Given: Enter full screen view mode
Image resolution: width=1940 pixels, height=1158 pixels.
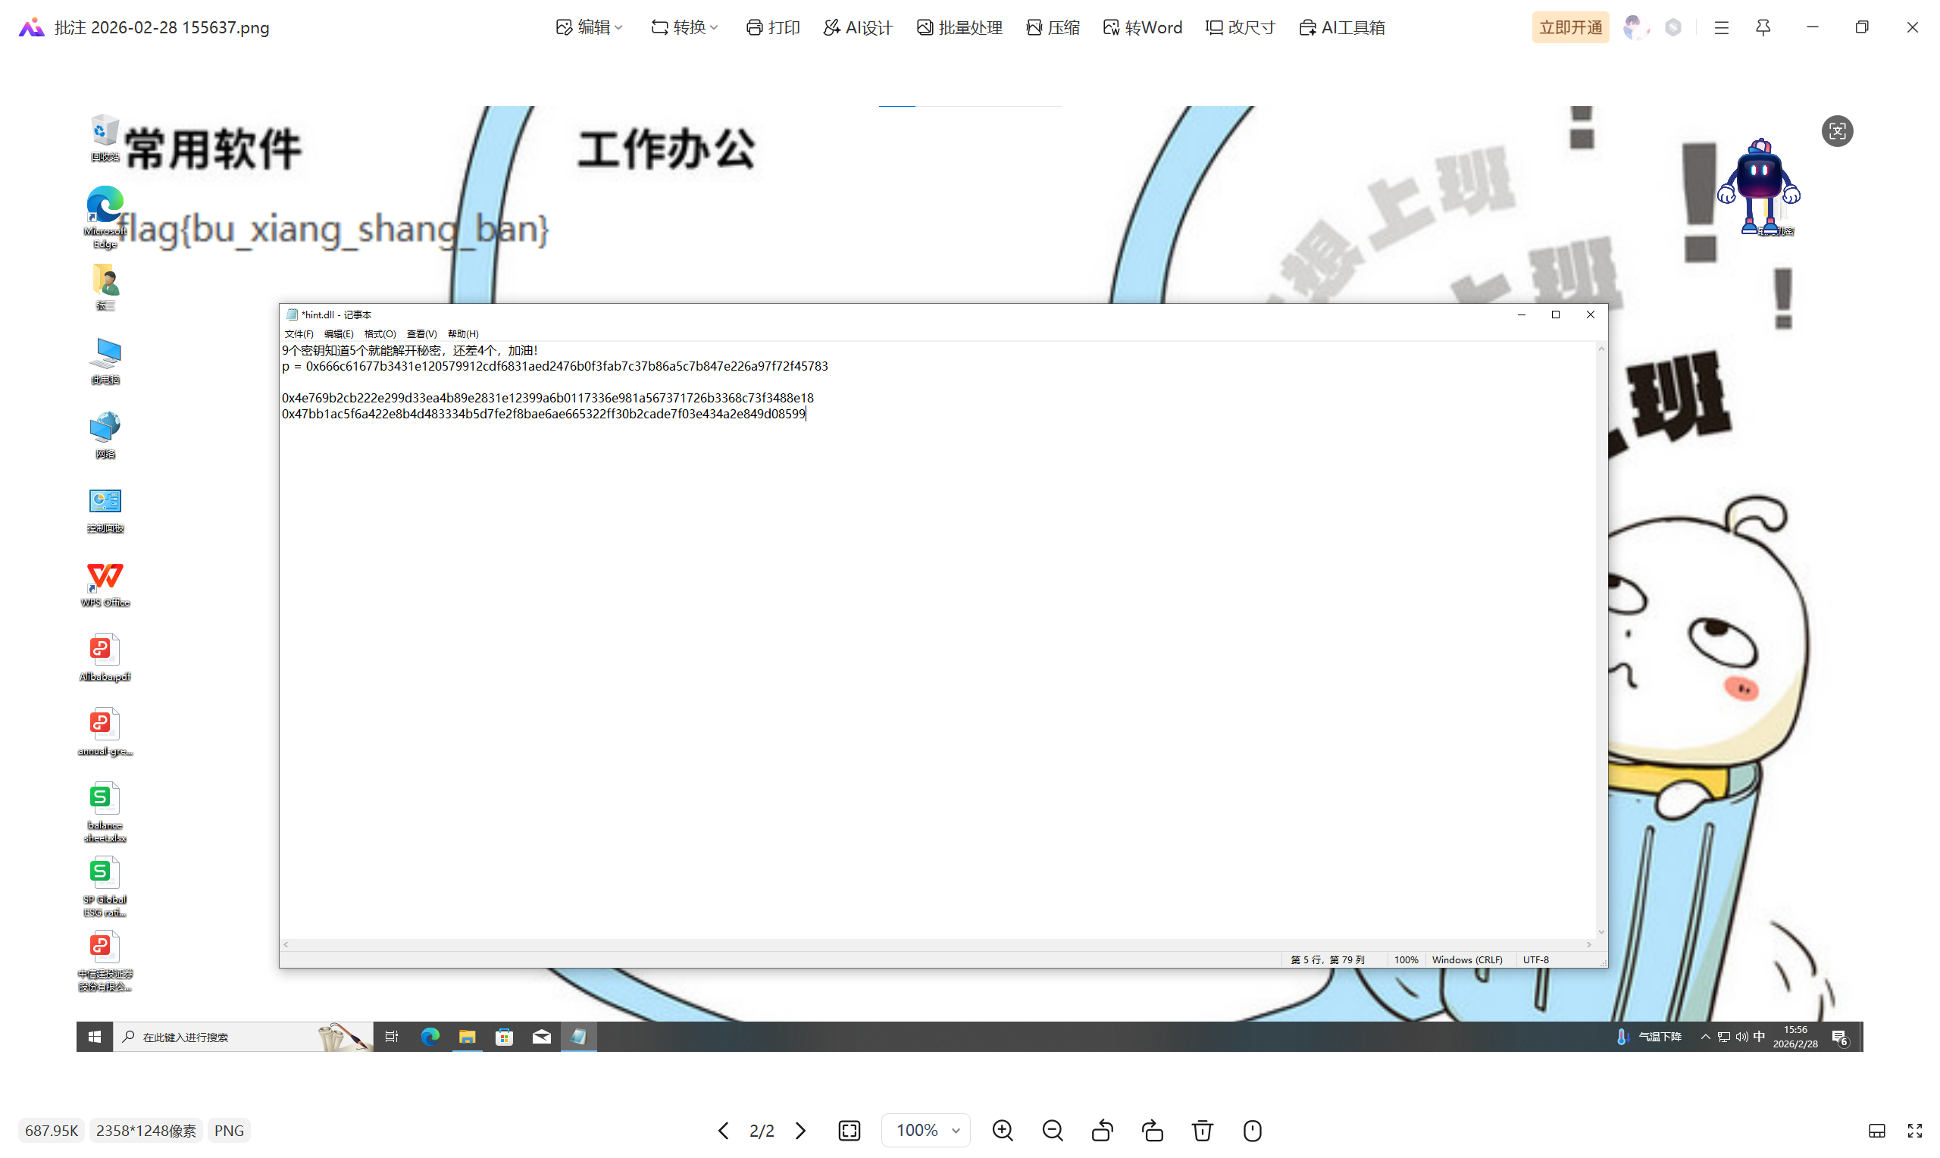Looking at the screenshot, I should tap(1914, 1130).
